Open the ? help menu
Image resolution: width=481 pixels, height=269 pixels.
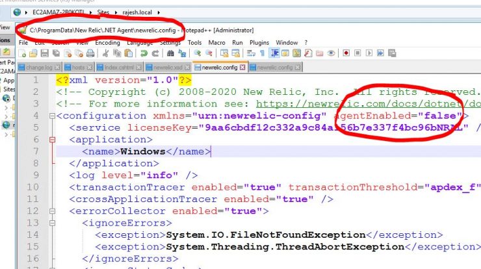click(306, 43)
